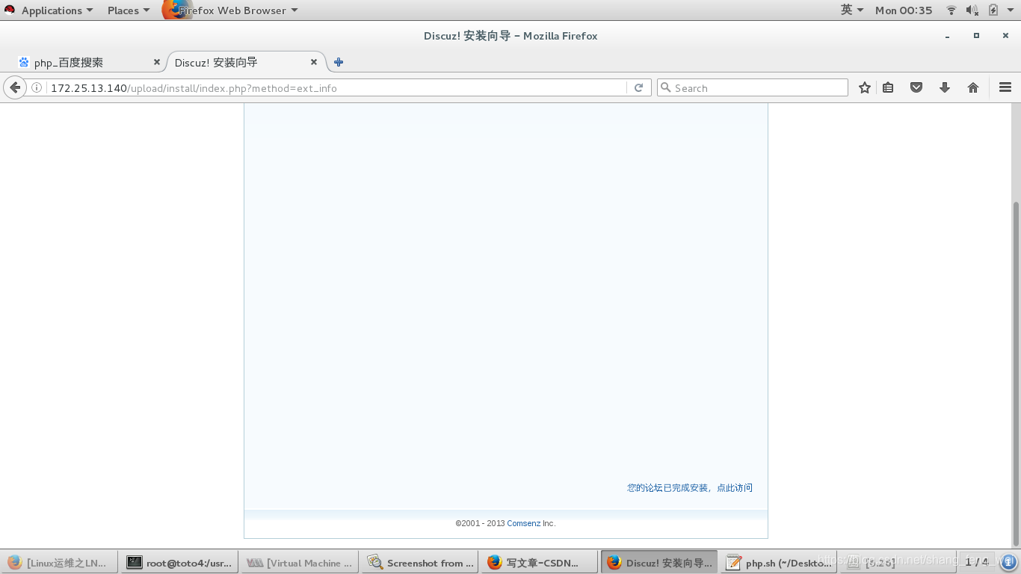Screen dimensions: 1021x574
Task: Switch to Screenshot from taskbar item
Action: 420,562
